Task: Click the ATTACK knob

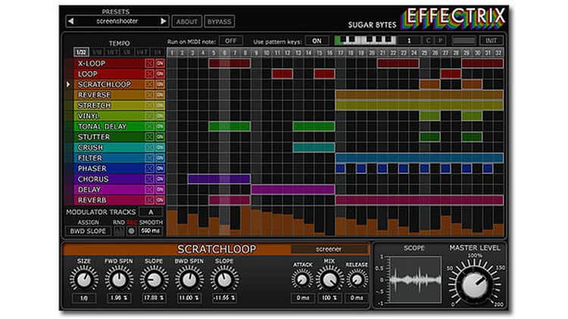Action: [x=302, y=280]
